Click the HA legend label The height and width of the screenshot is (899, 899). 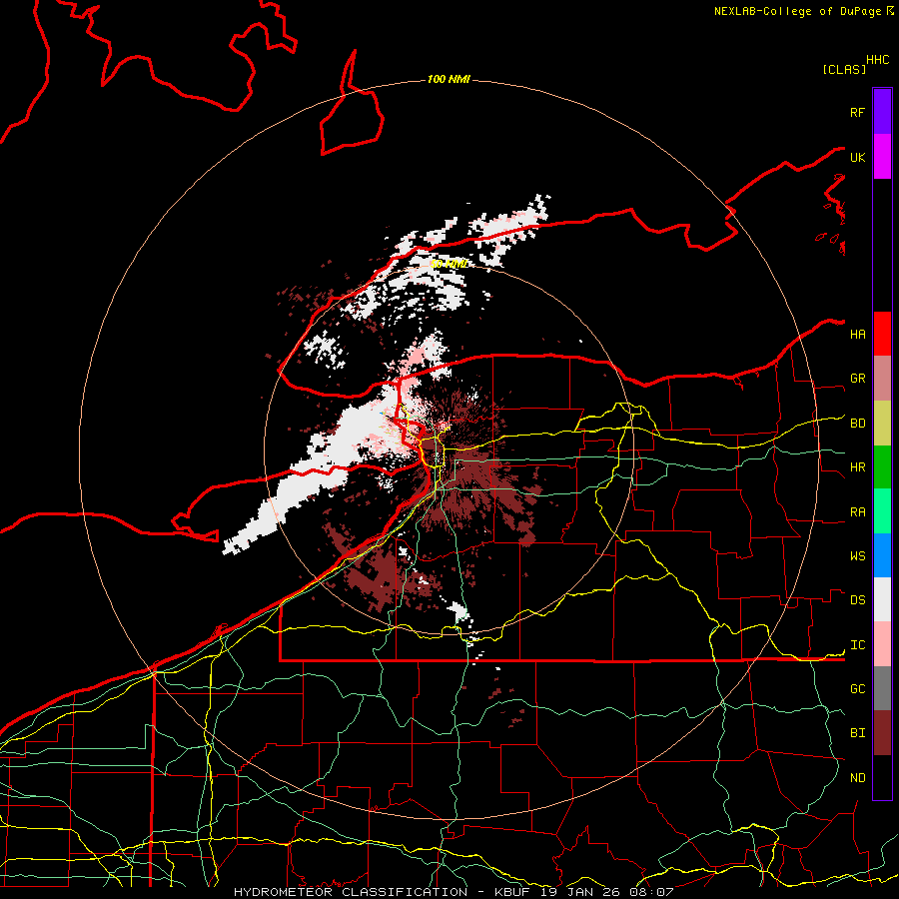(x=857, y=335)
